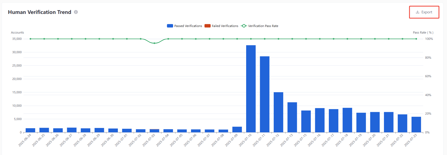Select the 2025-07-13 bar

coord(292,117)
